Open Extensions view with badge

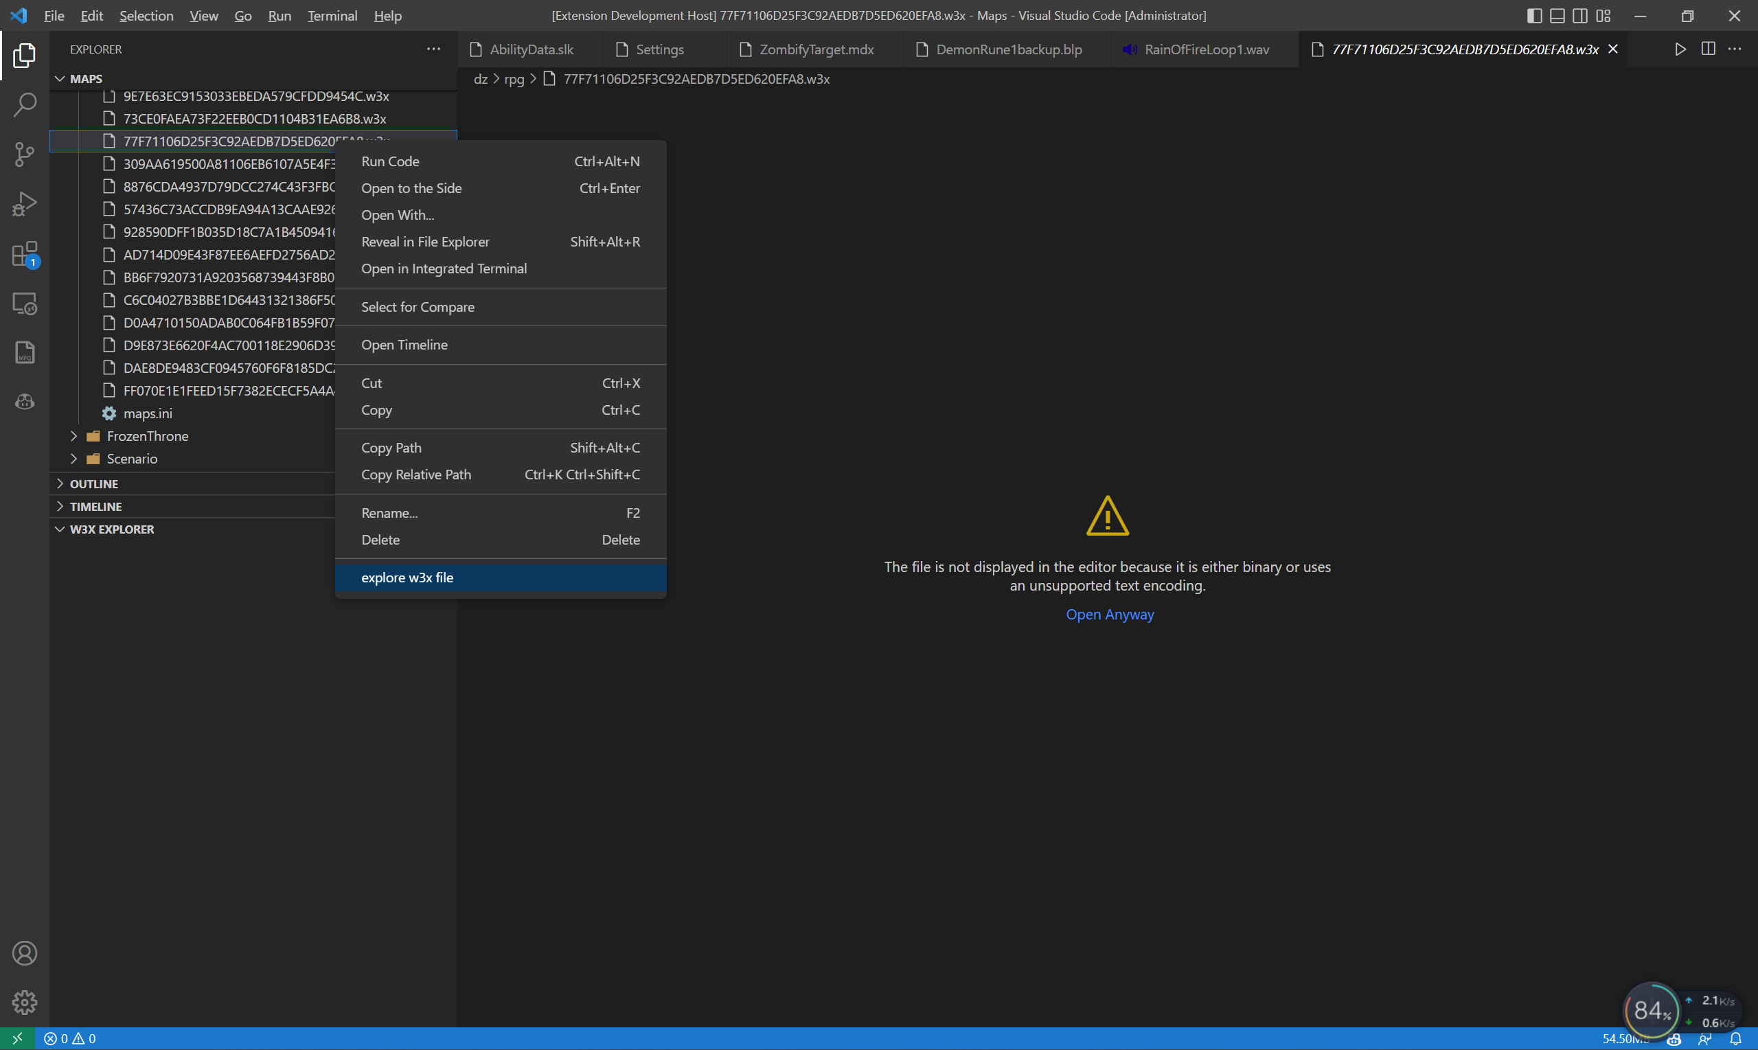pyautogui.click(x=24, y=253)
